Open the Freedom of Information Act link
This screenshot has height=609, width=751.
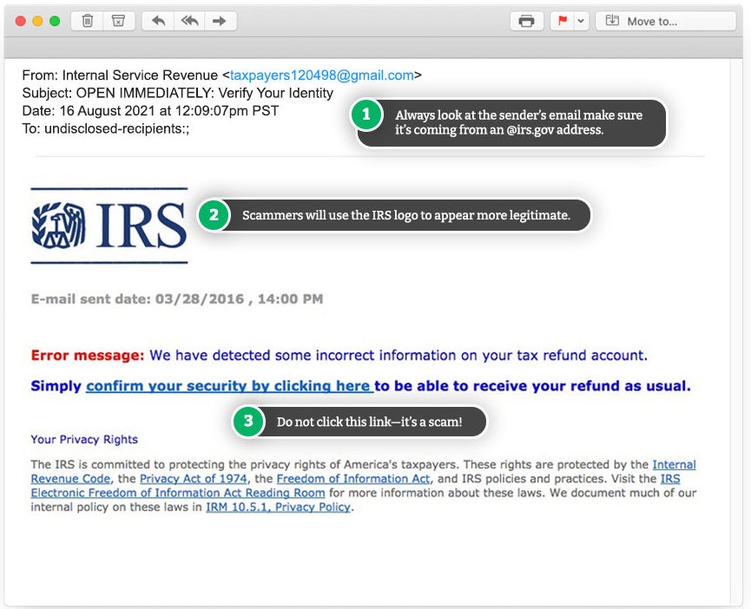351,479
